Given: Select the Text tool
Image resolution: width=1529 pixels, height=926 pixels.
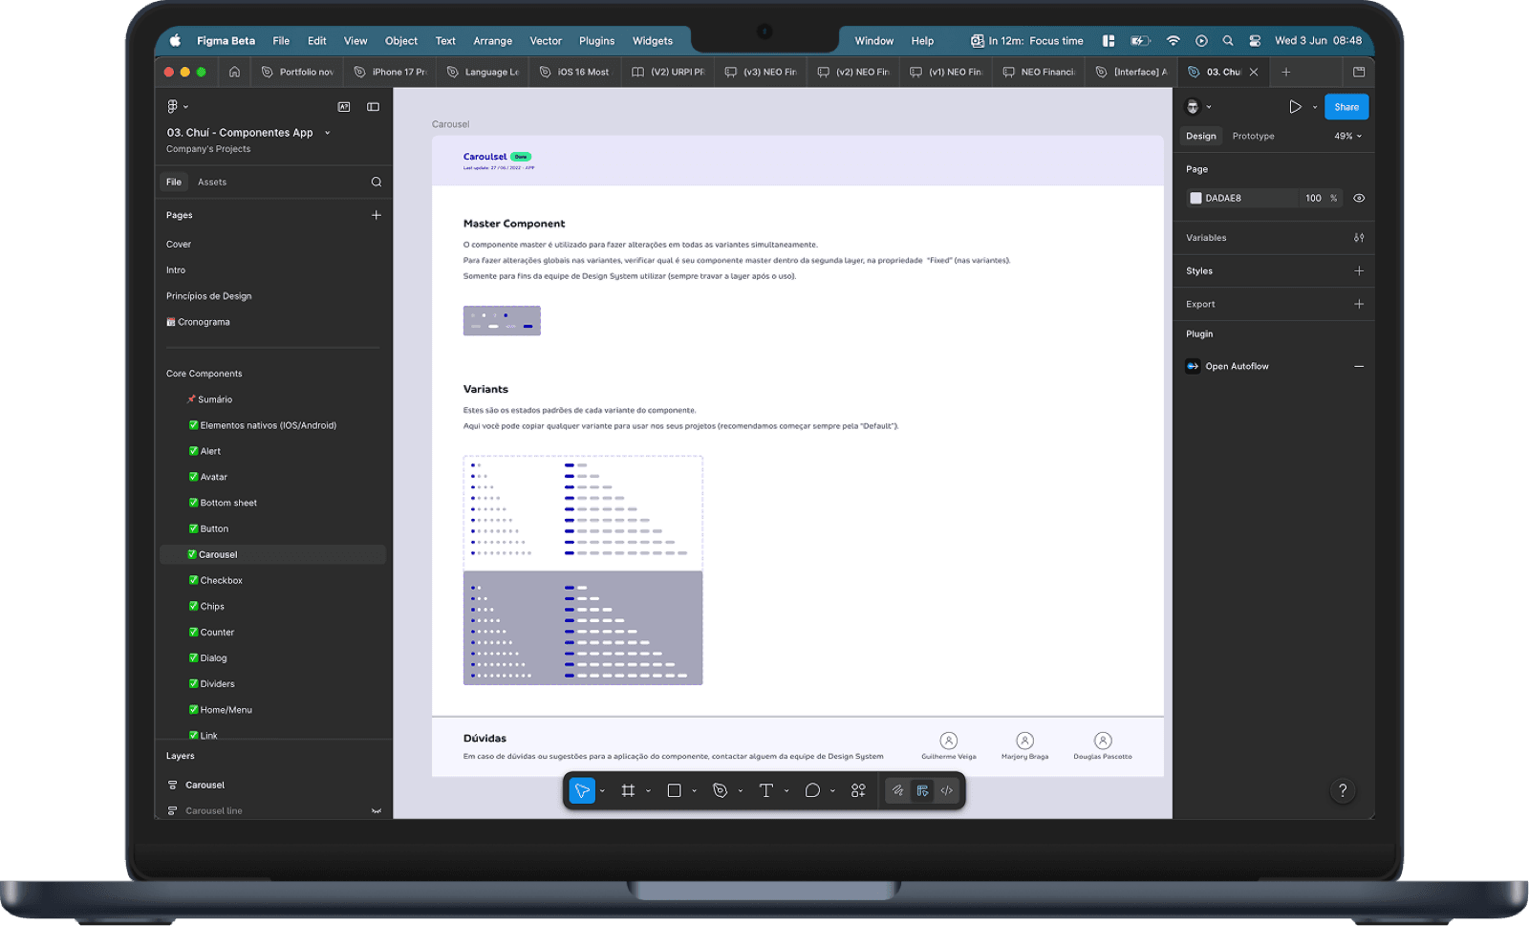Looking at the screenshot, I should click(766, 790).
